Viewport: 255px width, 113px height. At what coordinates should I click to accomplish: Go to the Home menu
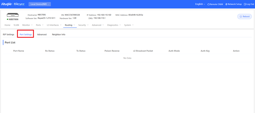pos(7,25)
